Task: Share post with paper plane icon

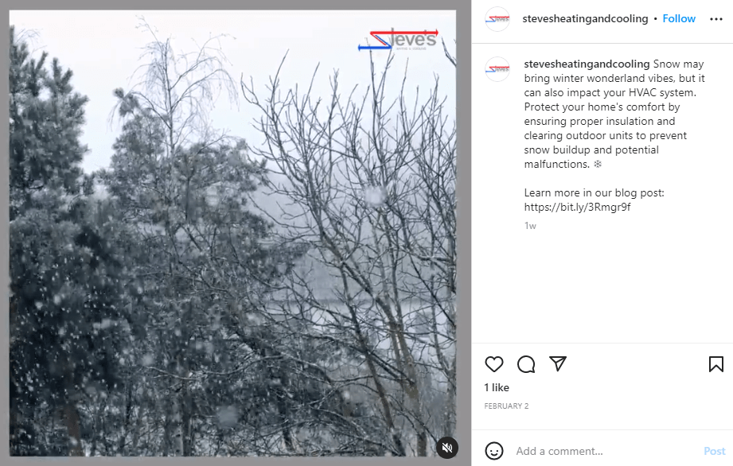Action: [558, 363]
